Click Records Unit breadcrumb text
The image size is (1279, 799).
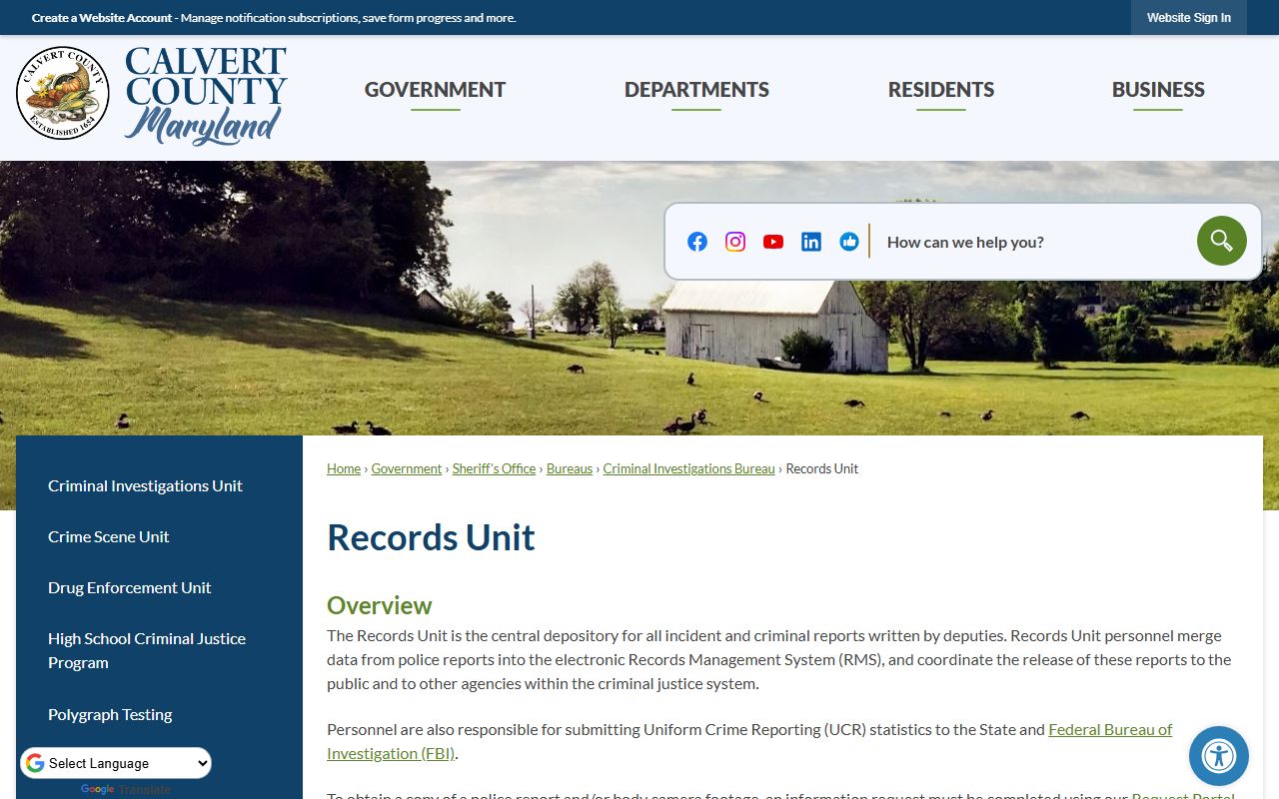[x=822, y=468]
